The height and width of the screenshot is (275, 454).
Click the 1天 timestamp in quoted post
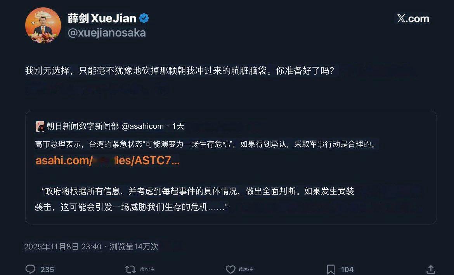pos(178,126)
